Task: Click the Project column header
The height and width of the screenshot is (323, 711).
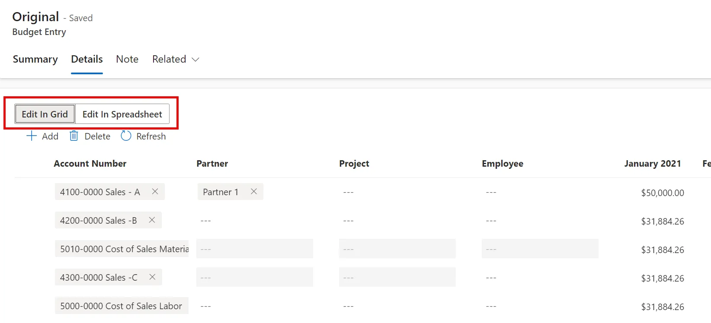Action: pyautogui.click(x=354, y=164)
